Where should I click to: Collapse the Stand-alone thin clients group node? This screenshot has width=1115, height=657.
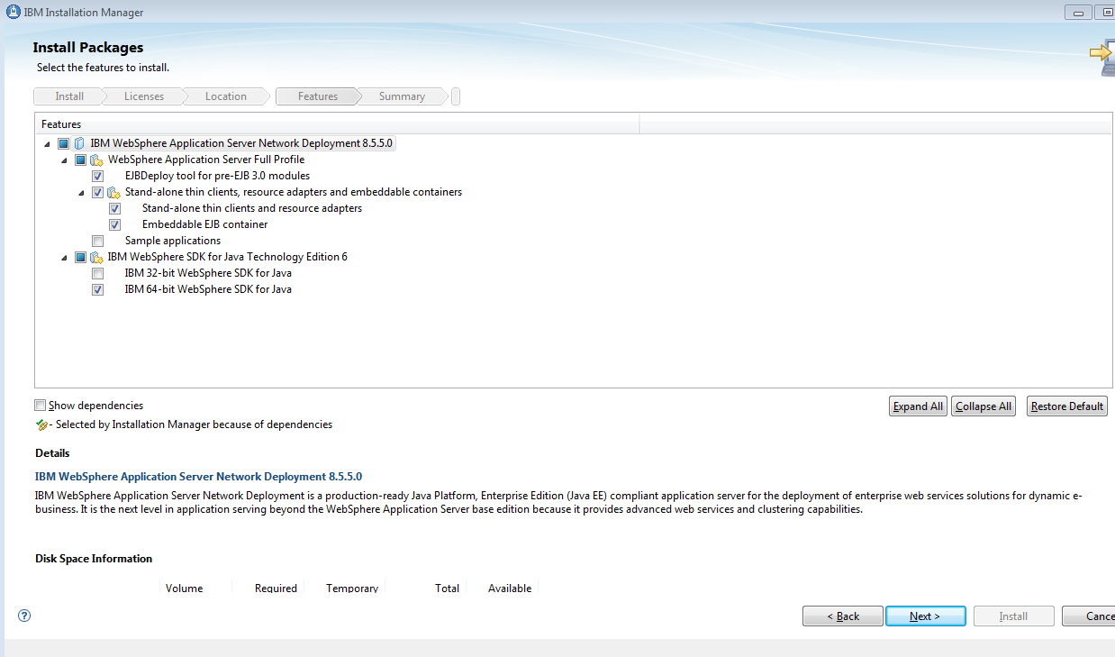coord(81,193)
